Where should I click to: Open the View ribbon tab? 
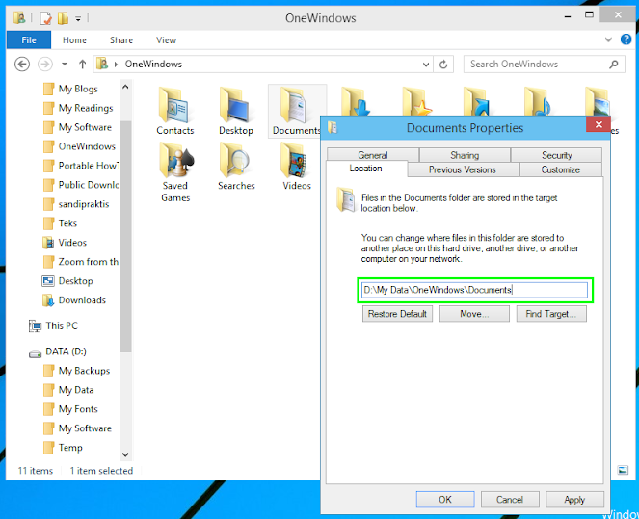[167, 39]
